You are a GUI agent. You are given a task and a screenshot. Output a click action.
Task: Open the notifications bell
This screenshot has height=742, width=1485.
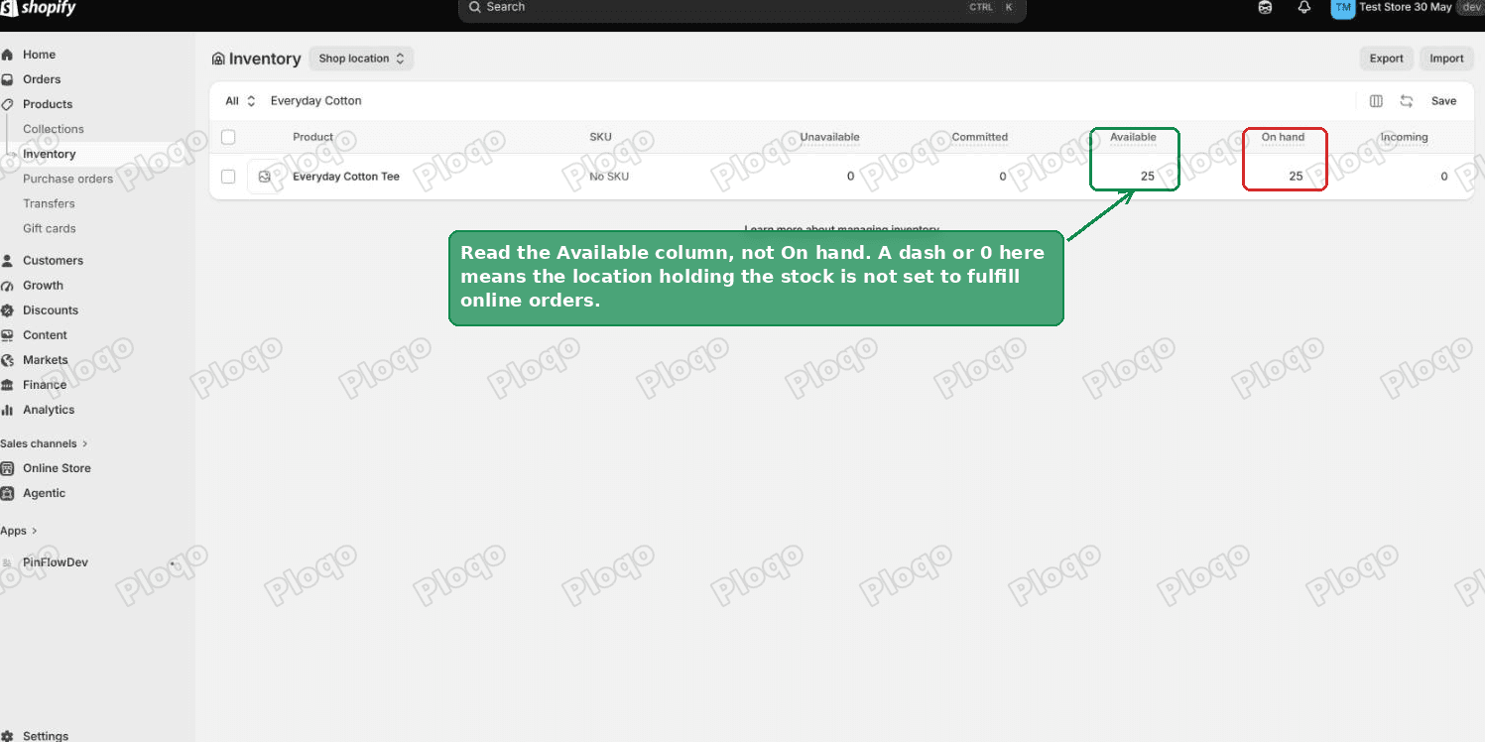[1304, 7]
